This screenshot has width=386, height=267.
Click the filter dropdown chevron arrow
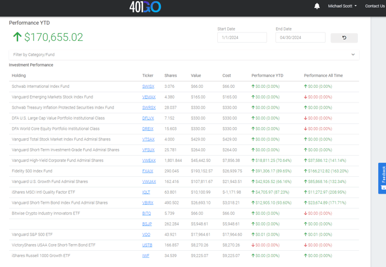click(353, 55)
